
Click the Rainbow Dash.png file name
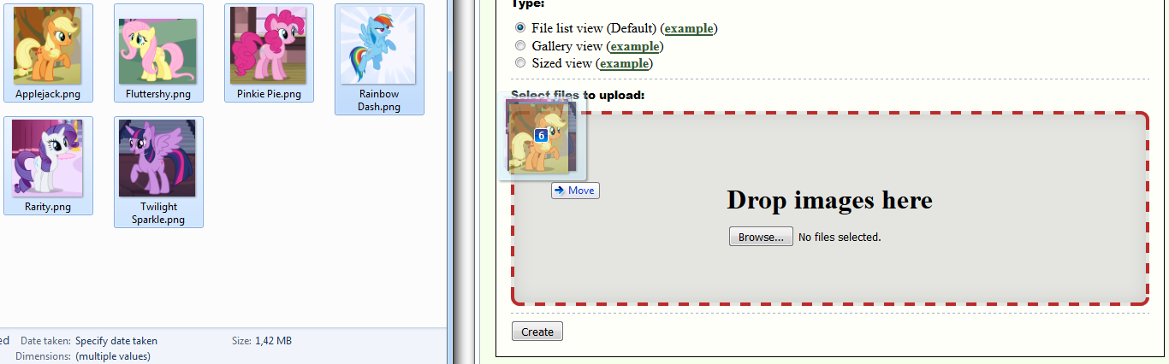click(x=379, y=101)
